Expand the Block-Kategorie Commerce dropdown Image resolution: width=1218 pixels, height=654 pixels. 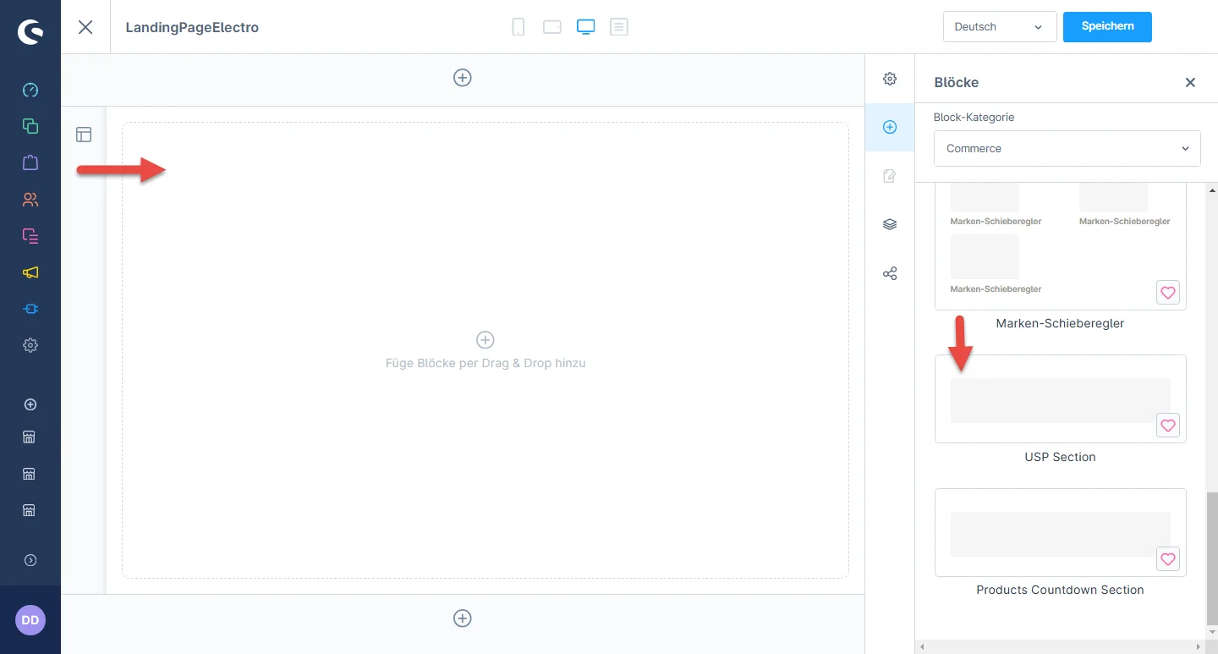pyautogui.click(x=1067, y=149)
